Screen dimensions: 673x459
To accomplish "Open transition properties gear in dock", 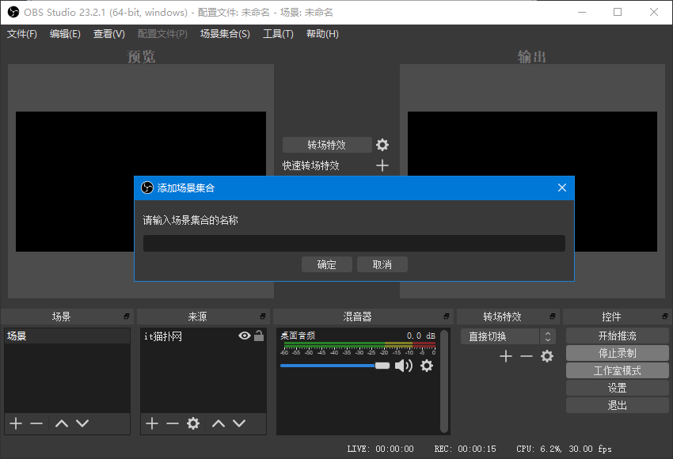I will click(547, 356).
